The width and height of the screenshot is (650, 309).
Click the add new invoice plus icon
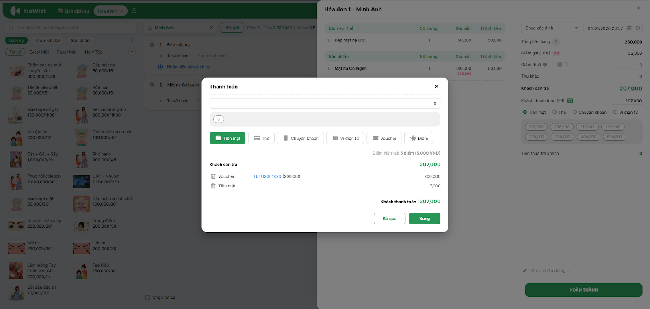coord(134,11)
